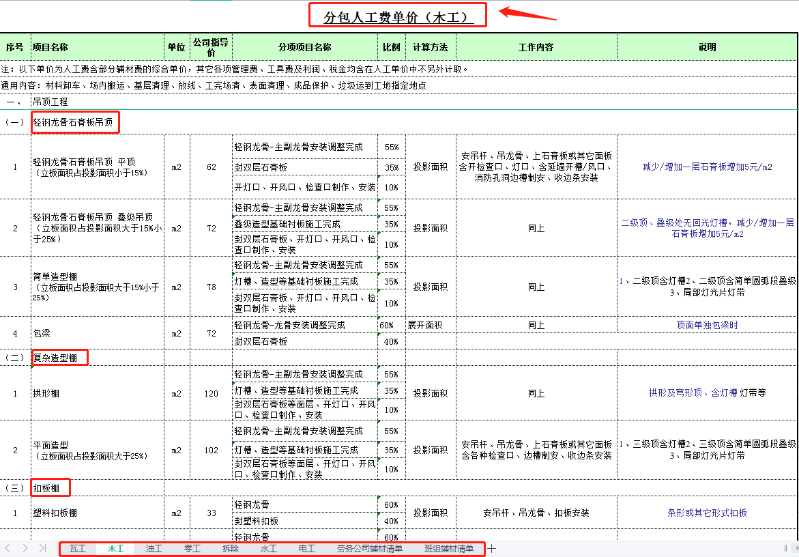Click the 计算方法 header cell
This screenshot has height=557, width=799.
[431, 47]
